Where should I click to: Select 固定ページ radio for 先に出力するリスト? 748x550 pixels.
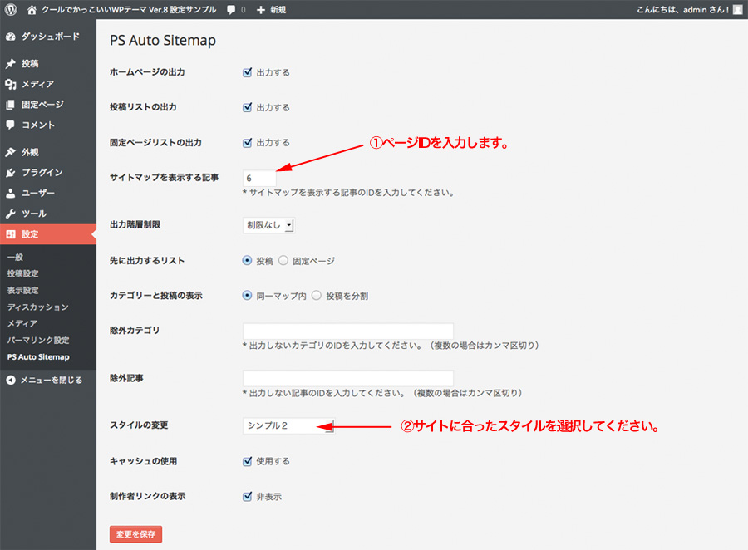coord(283,260)
